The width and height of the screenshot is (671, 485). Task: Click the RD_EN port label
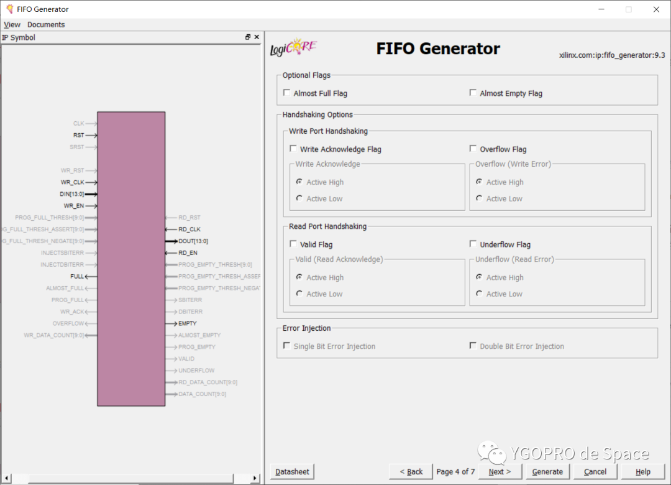188,253
